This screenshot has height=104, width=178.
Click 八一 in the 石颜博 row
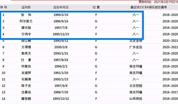136,79
